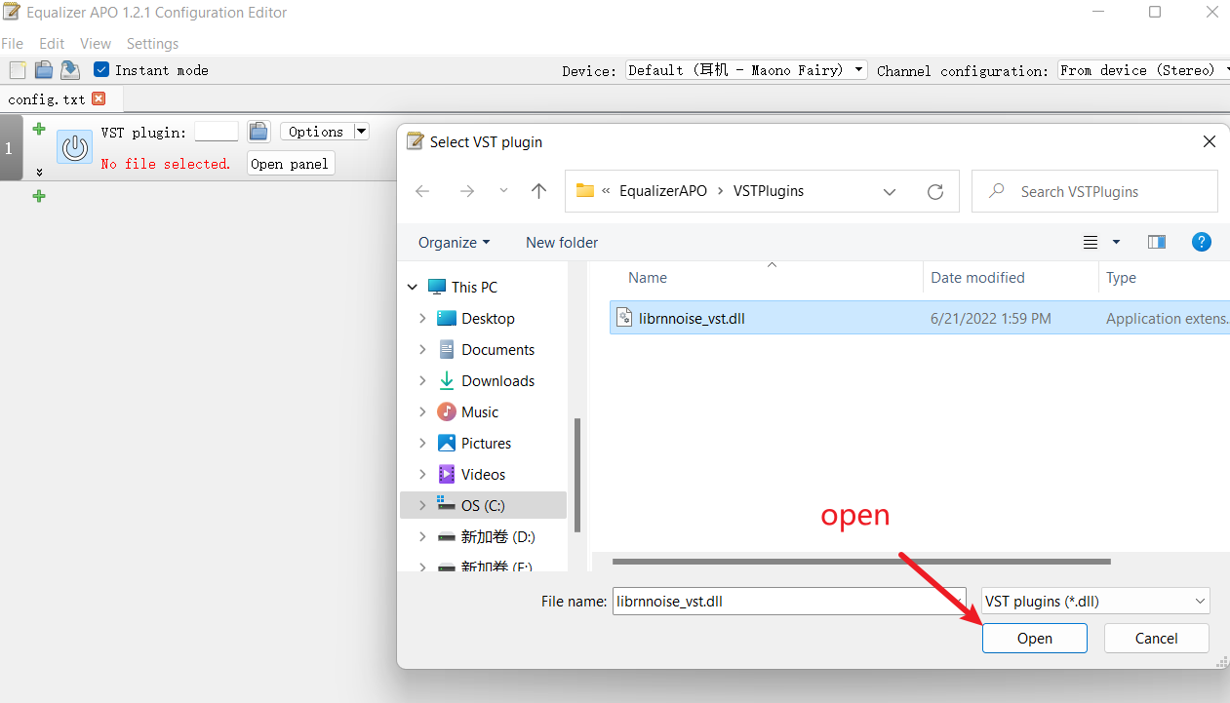Click the Back arrow in file dialog
Screen dimensions: 1230x703
coord(422,191)
